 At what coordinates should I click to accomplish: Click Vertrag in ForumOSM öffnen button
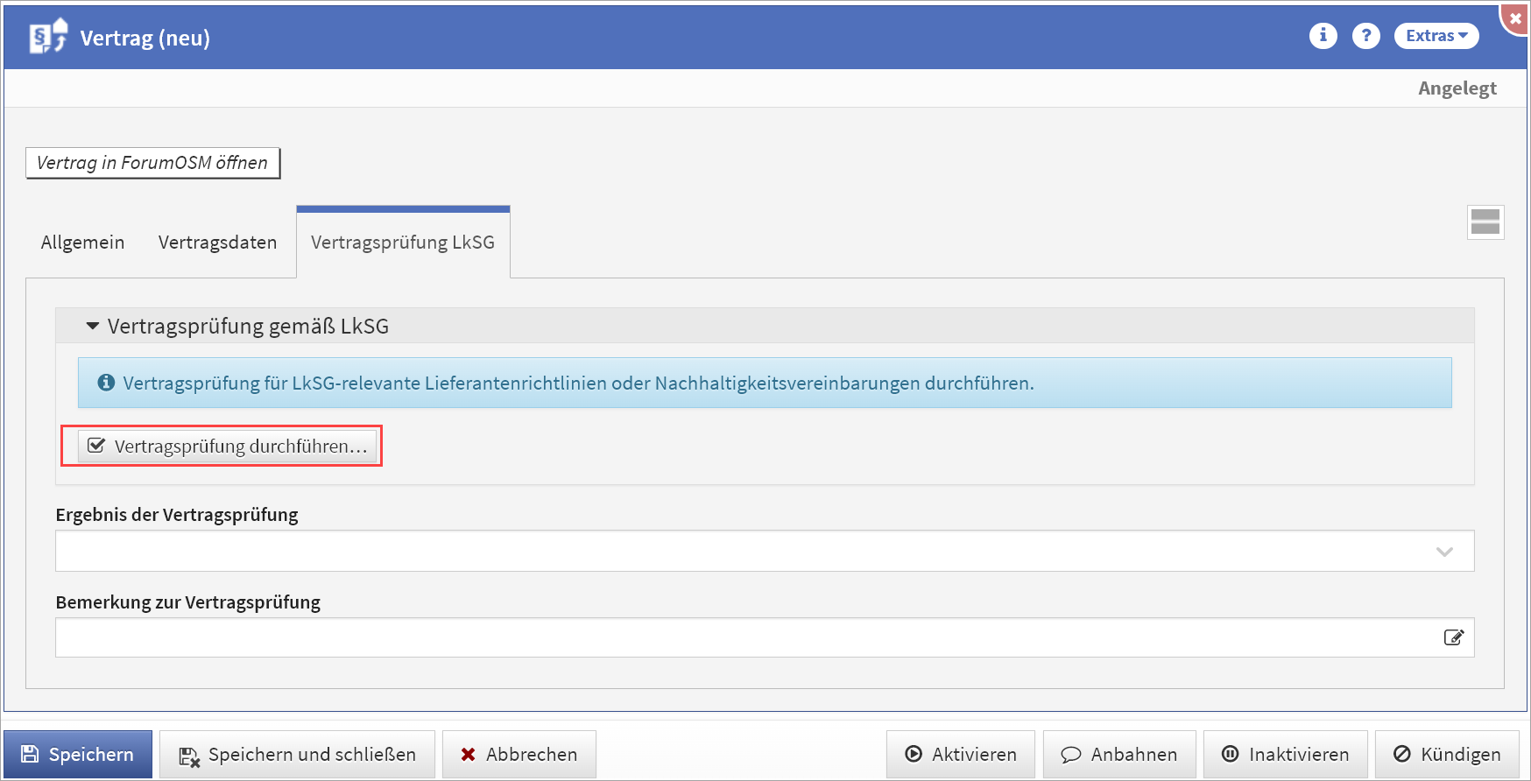[152, 163]
